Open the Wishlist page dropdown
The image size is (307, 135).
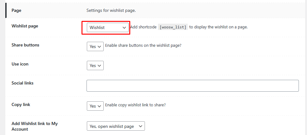click(x=107, y=27)
